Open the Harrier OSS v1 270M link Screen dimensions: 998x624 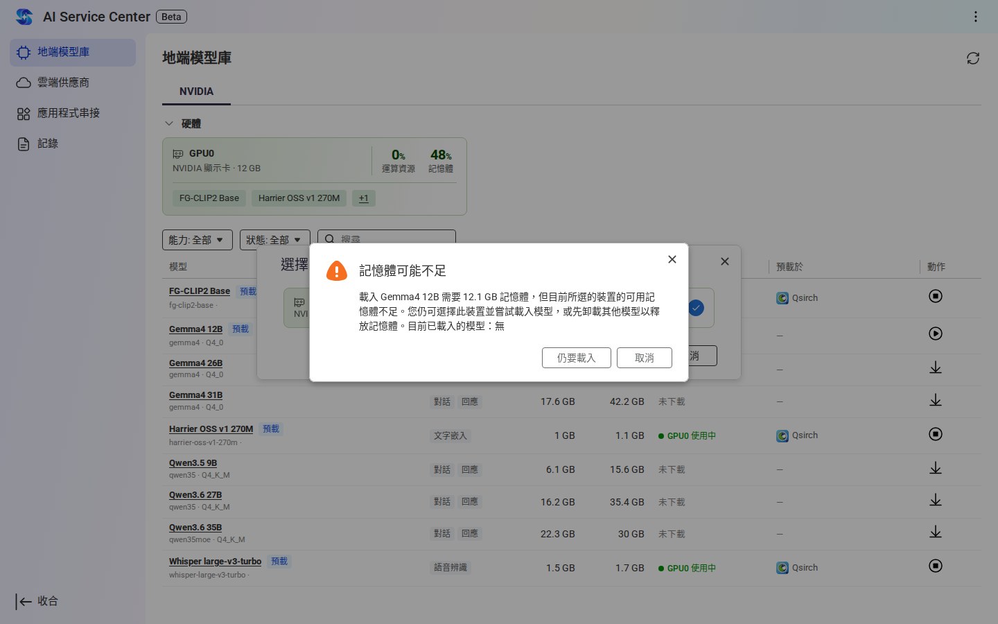tap(211, 429)
